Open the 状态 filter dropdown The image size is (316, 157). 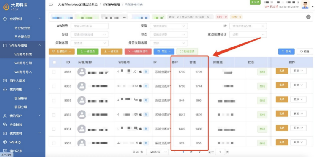[x=169, y=35]
